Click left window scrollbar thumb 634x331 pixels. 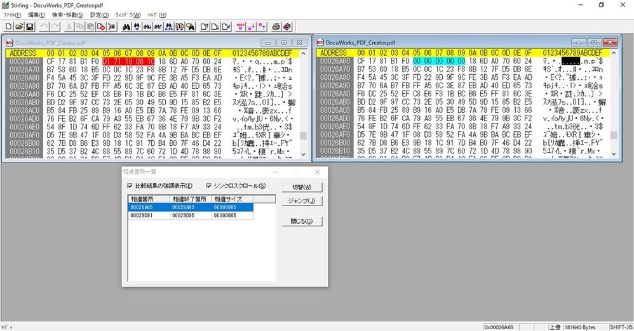(303, 135)
